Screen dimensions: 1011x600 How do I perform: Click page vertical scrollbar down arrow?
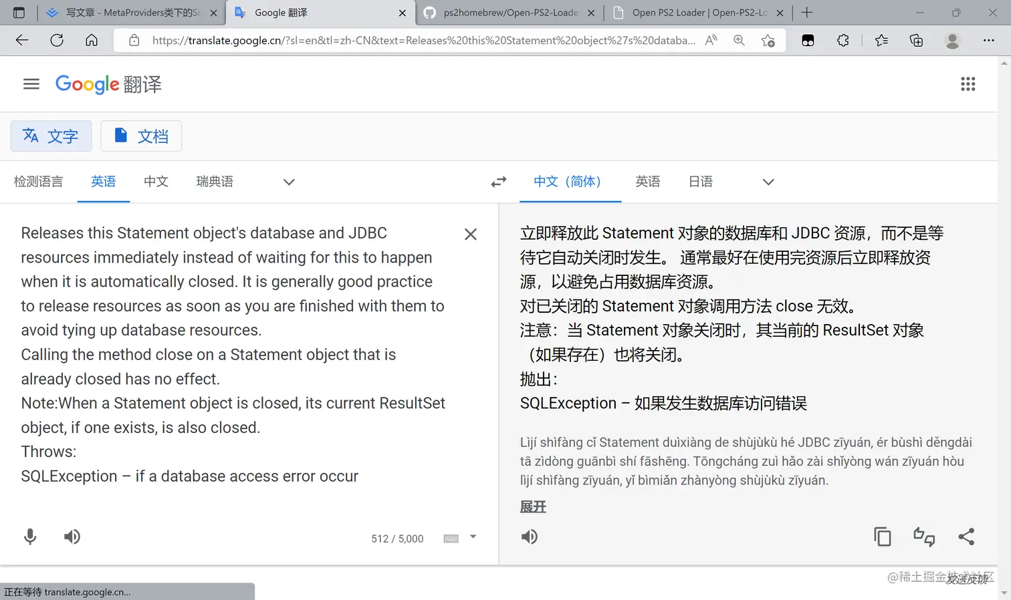pos(1004,593)
